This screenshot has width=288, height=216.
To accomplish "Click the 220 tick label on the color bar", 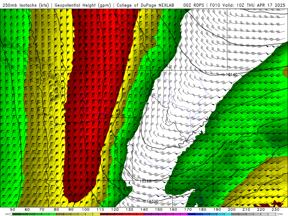I will [x=261, y=210].
